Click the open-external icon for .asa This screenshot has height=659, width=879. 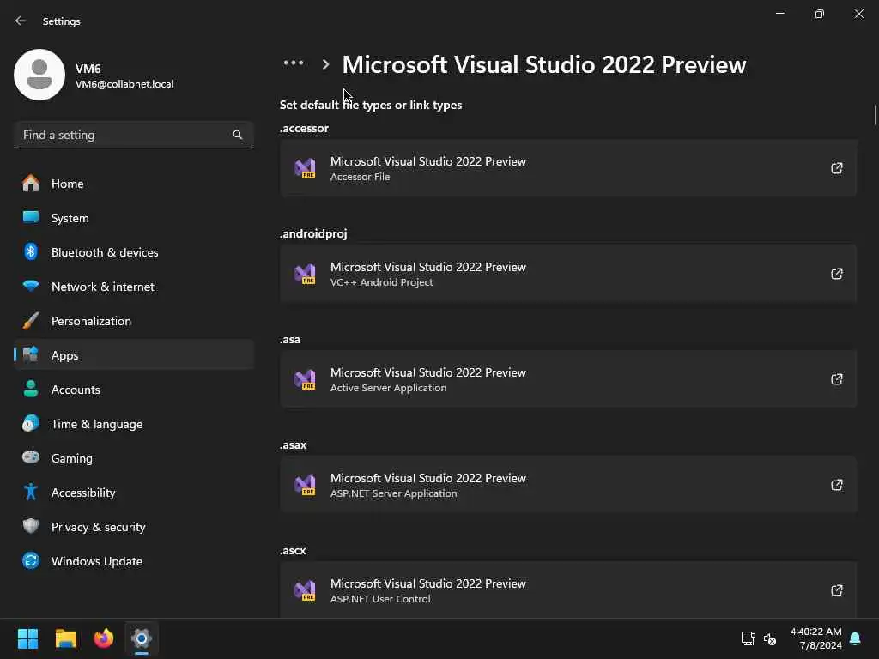(836, 379)
